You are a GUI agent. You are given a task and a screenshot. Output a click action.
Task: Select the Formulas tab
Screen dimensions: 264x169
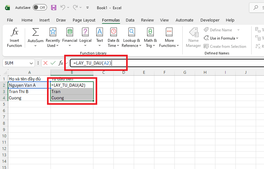pos(111,20)
